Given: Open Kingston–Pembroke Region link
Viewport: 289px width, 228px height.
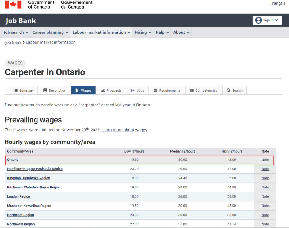Looking at the screenshot, I should pos(29,178).
